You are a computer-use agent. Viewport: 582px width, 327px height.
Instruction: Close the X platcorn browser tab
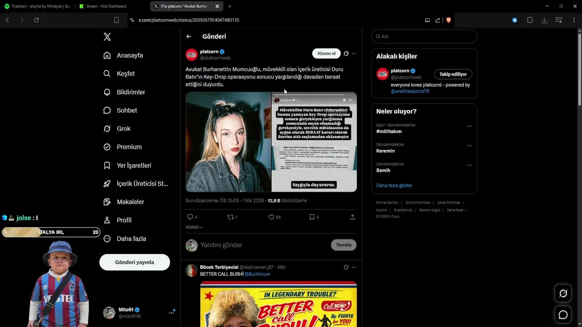(217, 6)
